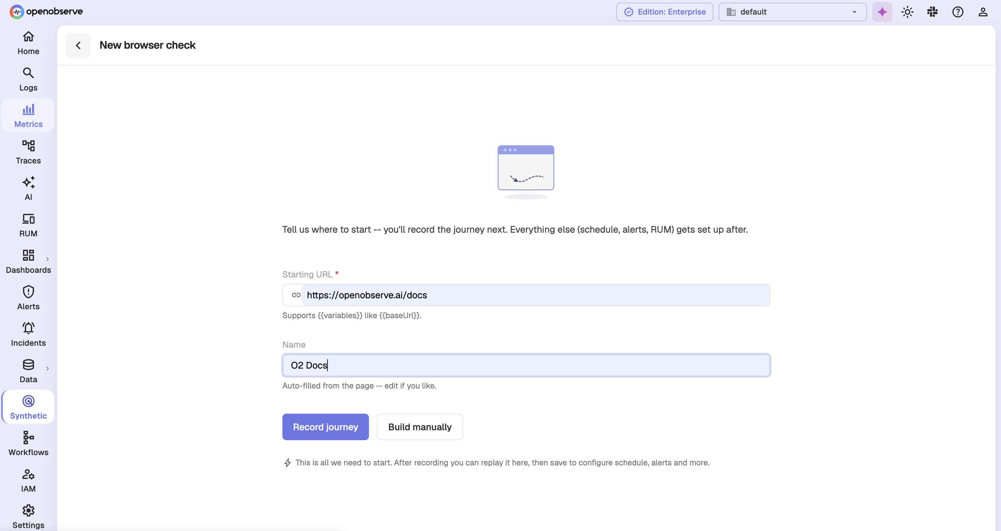
Task: Expand the Dashboards submenu chevron
Action: (47, 259)
